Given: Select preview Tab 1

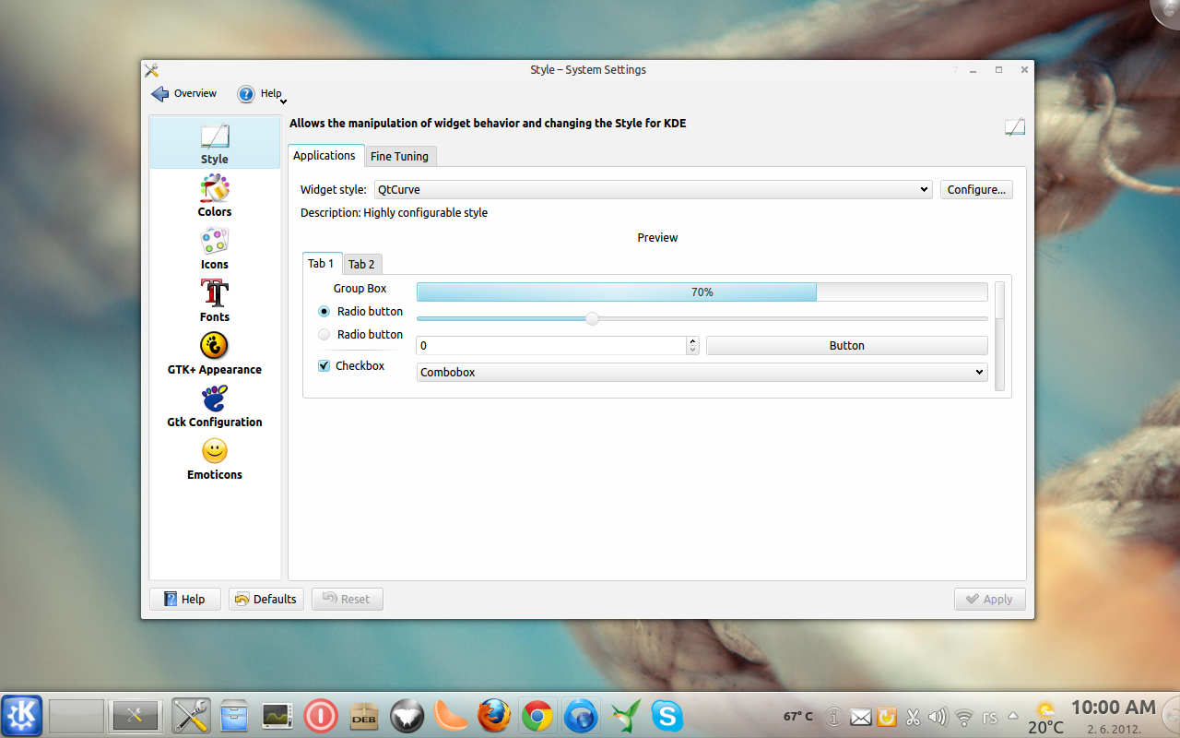Looking at the screenshot, I should click(321, 264).
